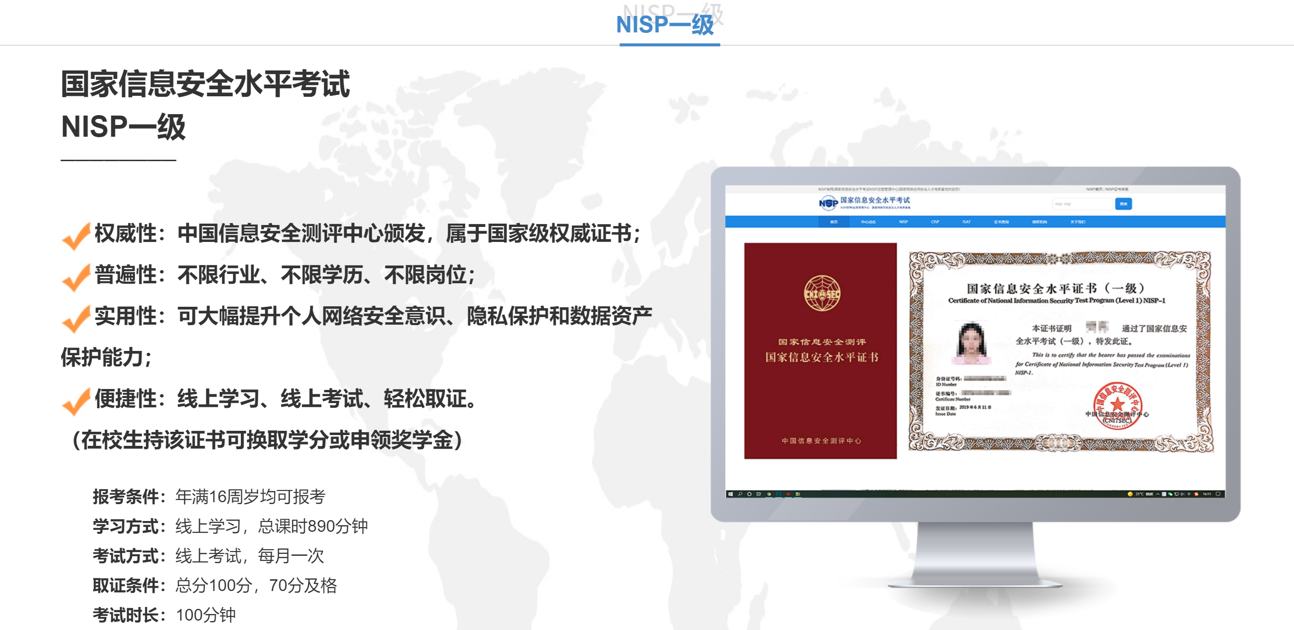
Task: Click the label 学习方式：
Action: (130, 527)
